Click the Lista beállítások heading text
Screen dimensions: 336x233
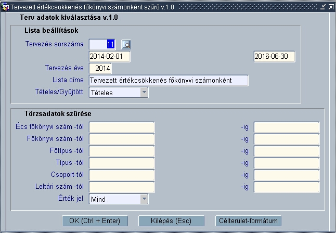click(x=51, y=31)
